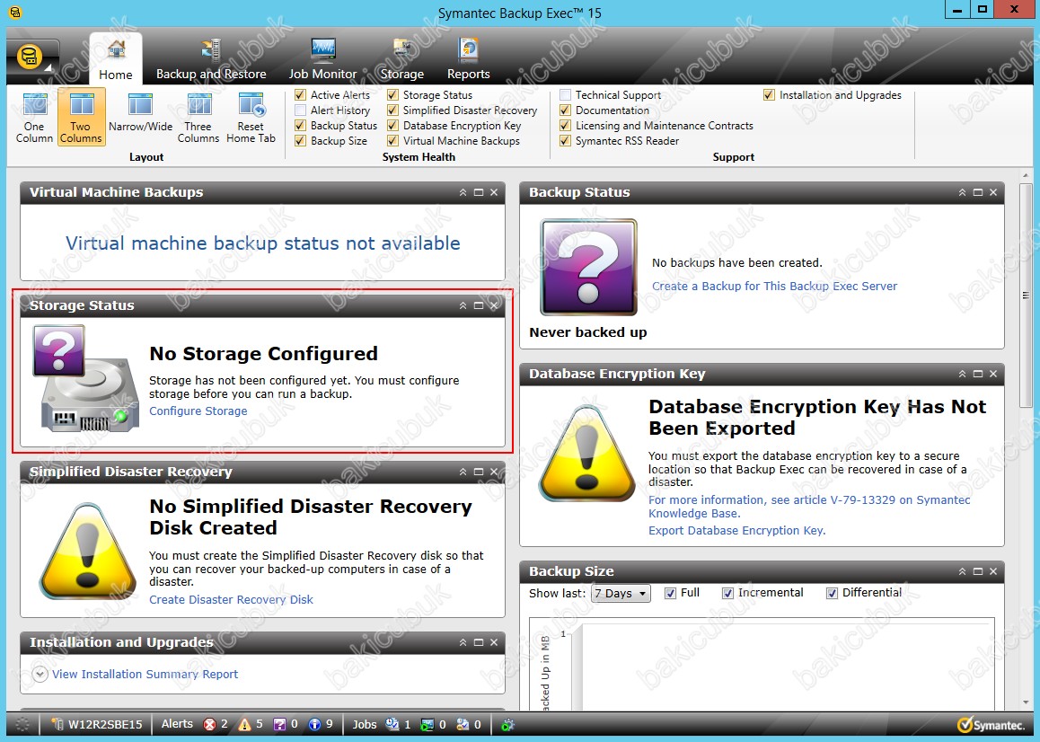Close the Virtual Machine Backups panel
Screen dimensions: 1040x742
coord(494,192)
